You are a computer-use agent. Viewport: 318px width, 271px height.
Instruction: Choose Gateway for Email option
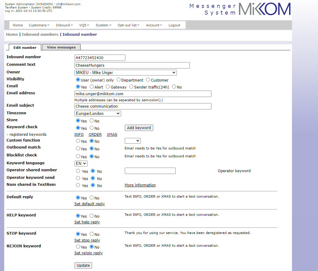tap(108, 87)
